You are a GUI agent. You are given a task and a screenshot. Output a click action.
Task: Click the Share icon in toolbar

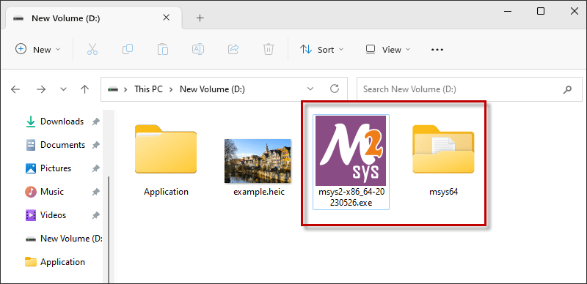click(x=233, y=49)
